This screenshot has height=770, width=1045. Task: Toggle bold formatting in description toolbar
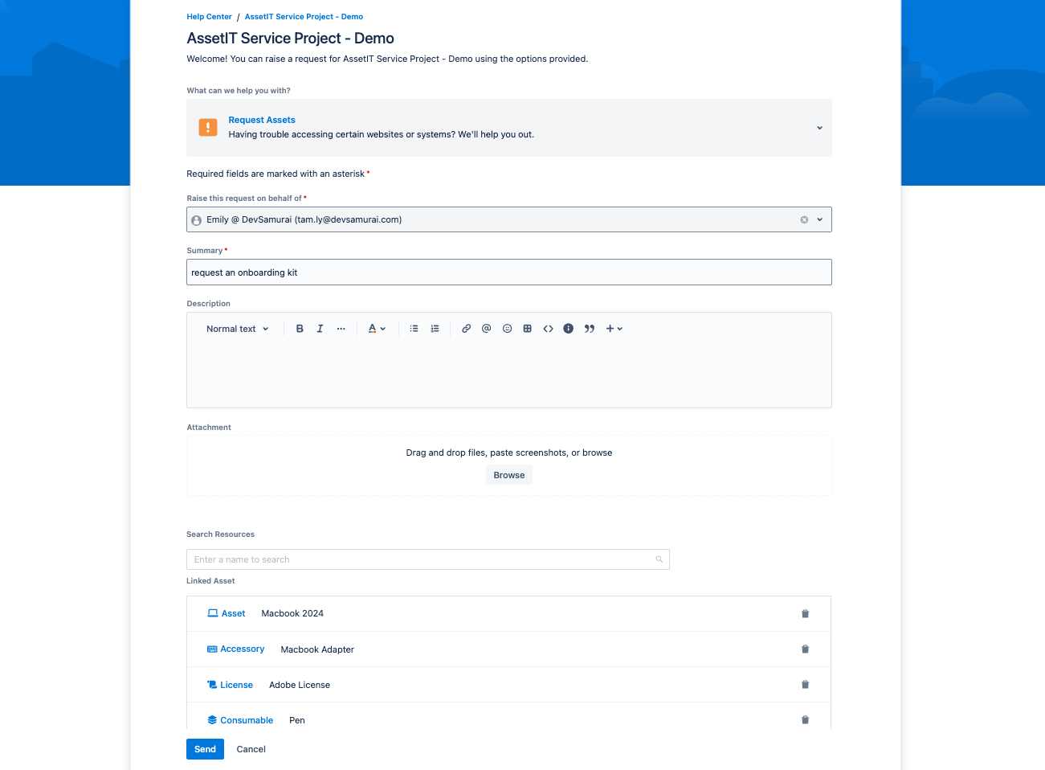[x=300, y=329]
